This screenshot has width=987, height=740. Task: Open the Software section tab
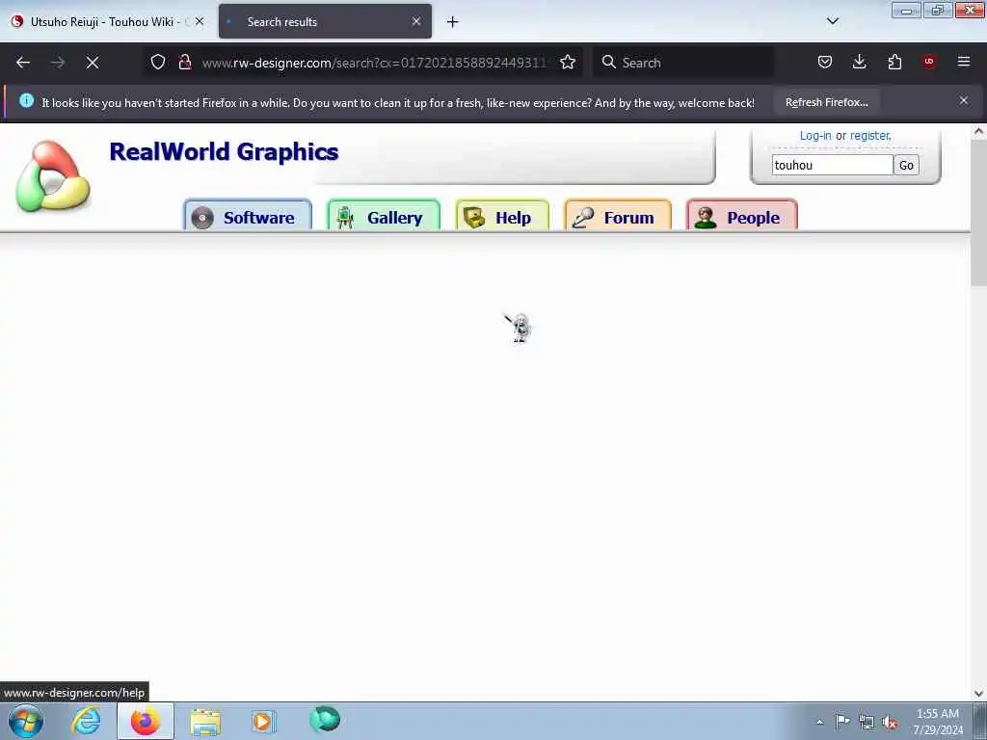[x=248, y=216]
